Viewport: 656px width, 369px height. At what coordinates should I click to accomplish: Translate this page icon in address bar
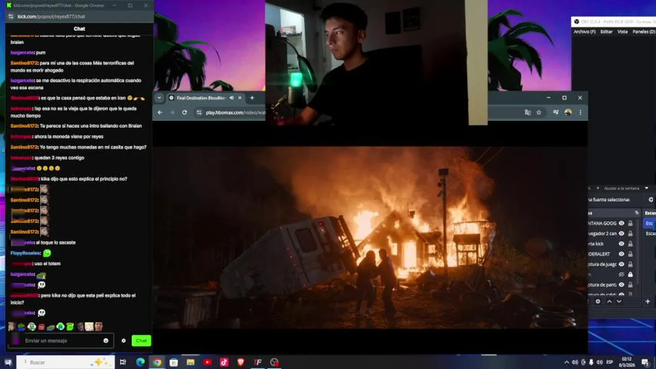(527, 112)
